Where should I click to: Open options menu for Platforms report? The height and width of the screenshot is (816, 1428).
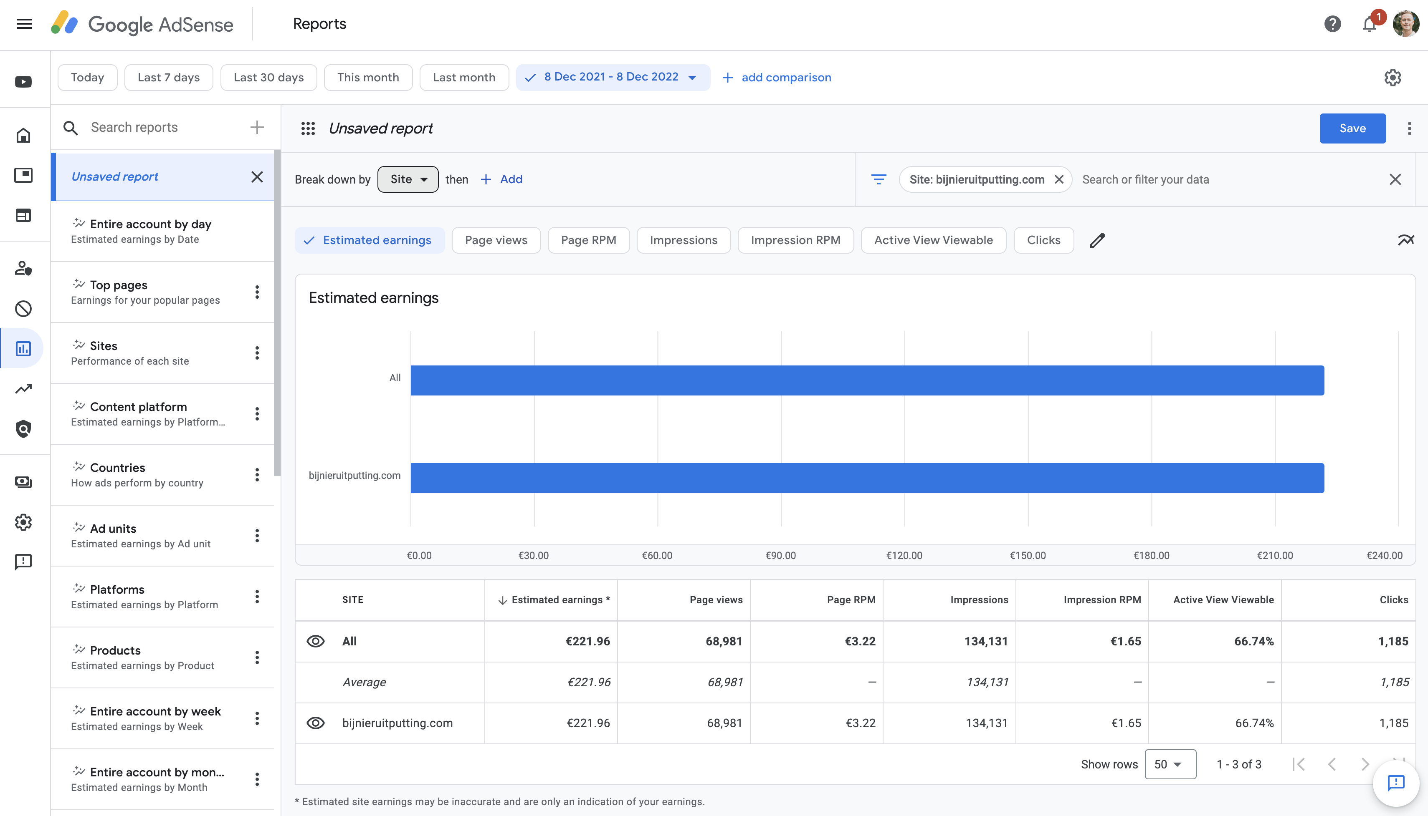click(257, 597)
